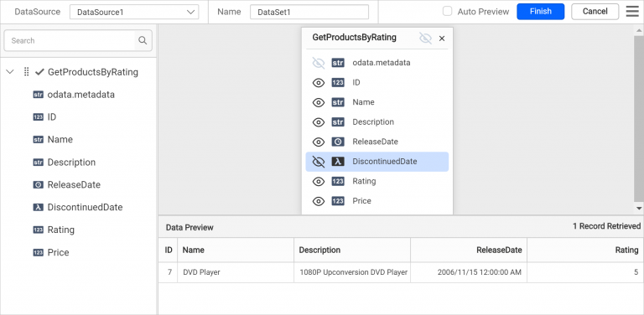Enable the Auto Preview checkbox

447,11
